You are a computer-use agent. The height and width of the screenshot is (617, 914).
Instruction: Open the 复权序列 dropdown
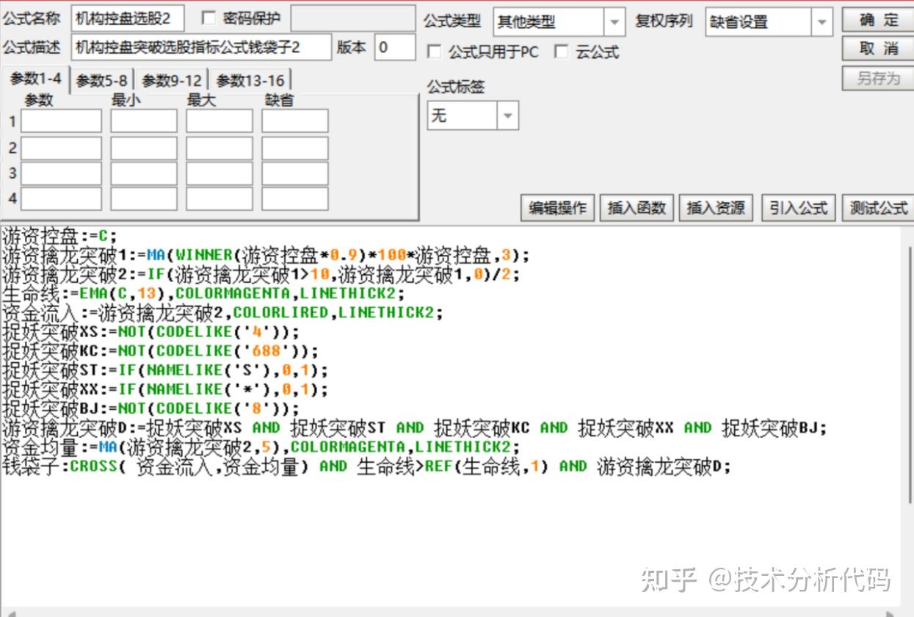[x=769, y=22]
